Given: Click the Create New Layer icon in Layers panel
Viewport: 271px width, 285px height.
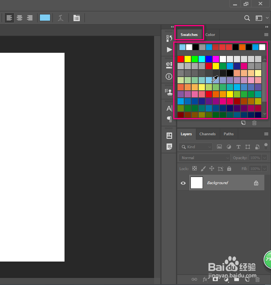Looking at the screenshot, I should coord(247,279).
